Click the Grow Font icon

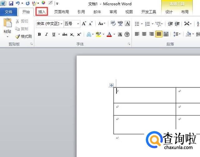coord(84,24)
